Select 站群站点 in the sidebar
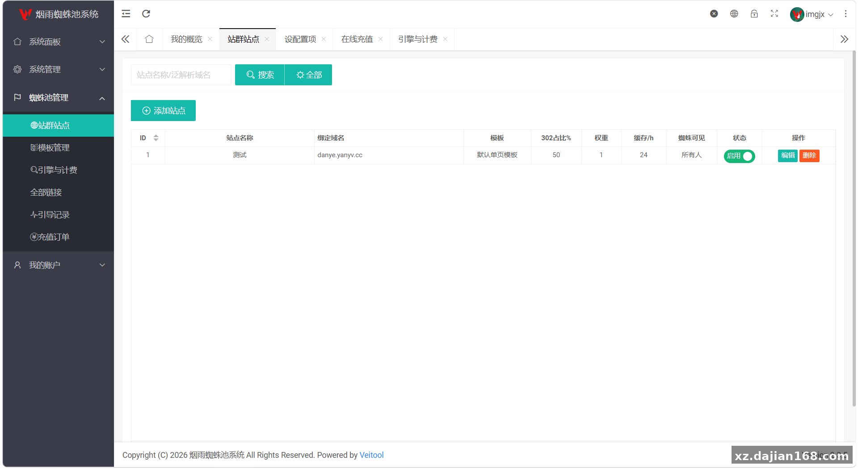 [x=58, y=126]
